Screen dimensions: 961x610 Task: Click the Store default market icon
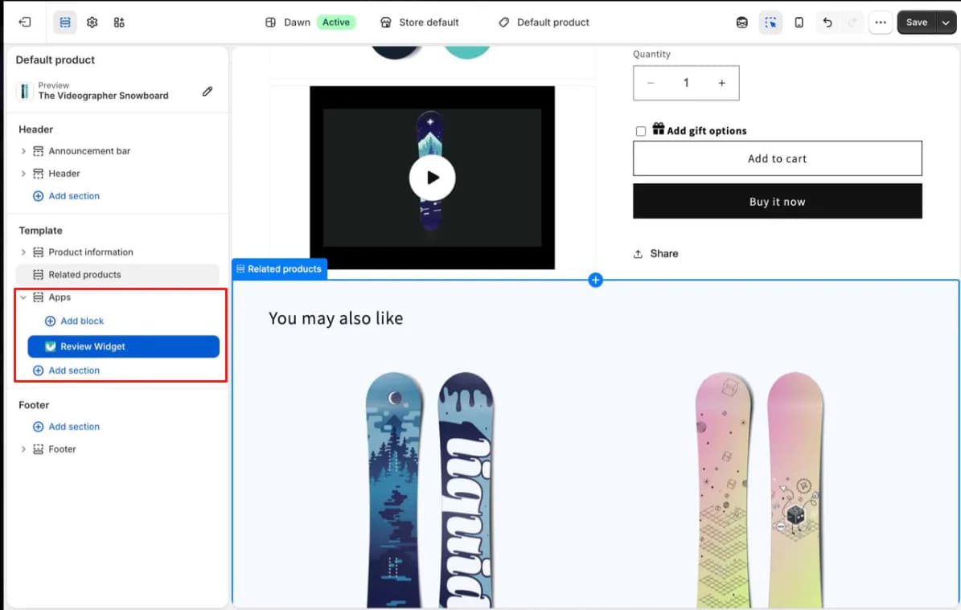click(x=385, y=22)
